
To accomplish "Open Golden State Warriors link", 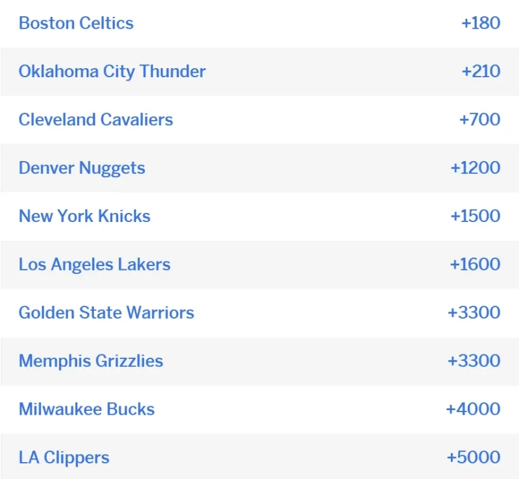I will point(106,312).
